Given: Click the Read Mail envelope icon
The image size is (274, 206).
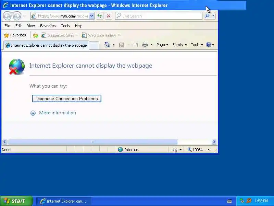Looking at the screenshot, I should click(x=135, y=45).
